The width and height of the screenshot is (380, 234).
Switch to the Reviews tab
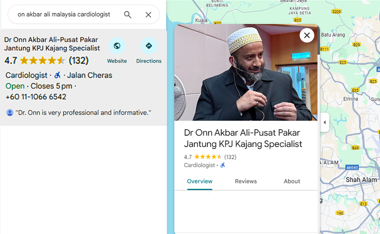point(246,181)
